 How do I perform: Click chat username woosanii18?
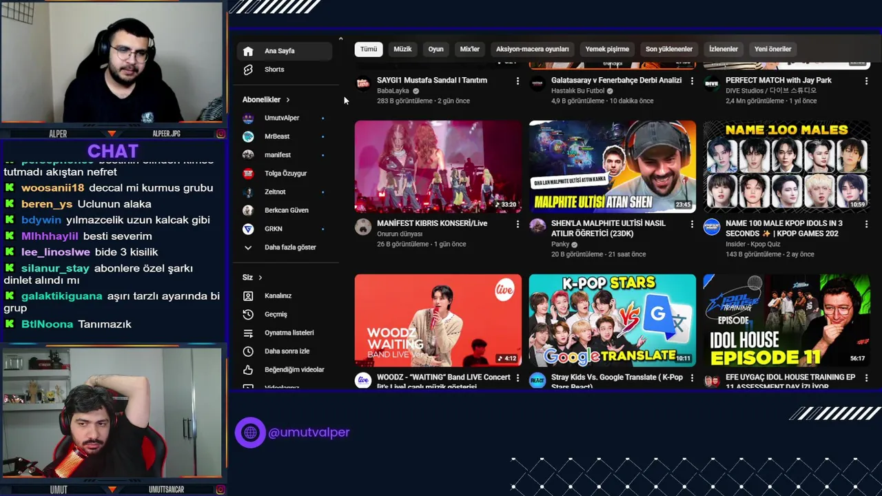tap(52, 188)
